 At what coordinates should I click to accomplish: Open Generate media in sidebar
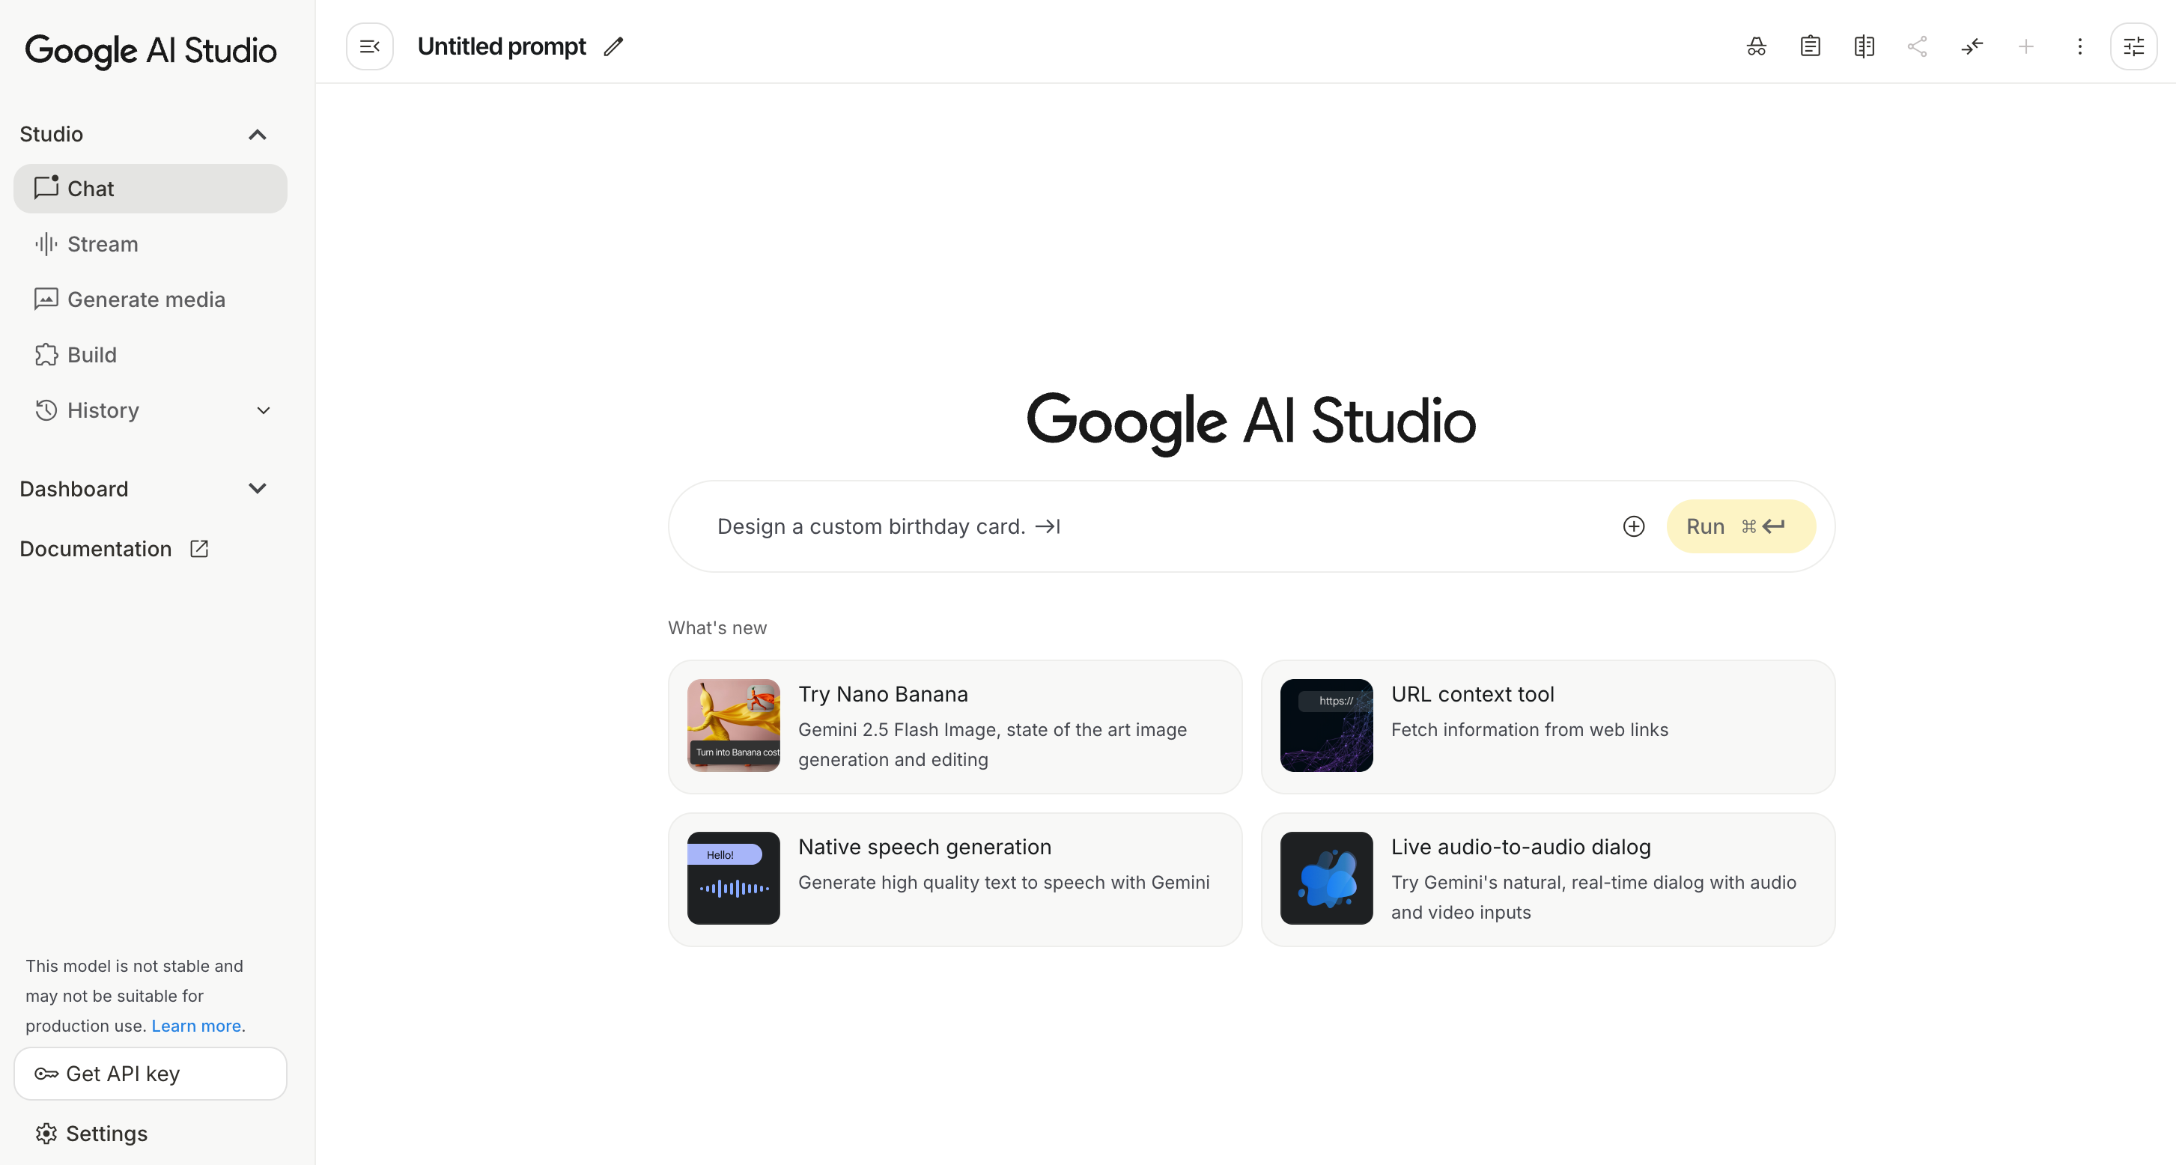tap(145, 300)
